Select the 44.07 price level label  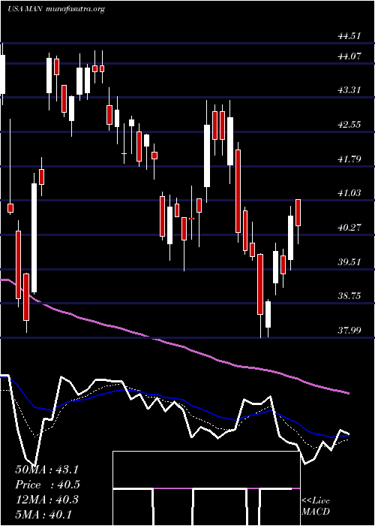coord(349,56)
